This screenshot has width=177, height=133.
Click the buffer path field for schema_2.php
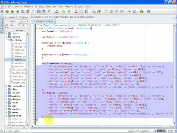click(102, 17)
